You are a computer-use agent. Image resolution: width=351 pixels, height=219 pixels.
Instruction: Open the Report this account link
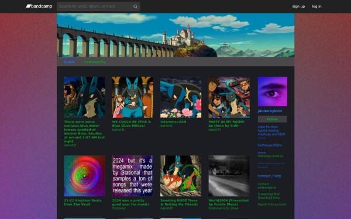tap(272, 204)
